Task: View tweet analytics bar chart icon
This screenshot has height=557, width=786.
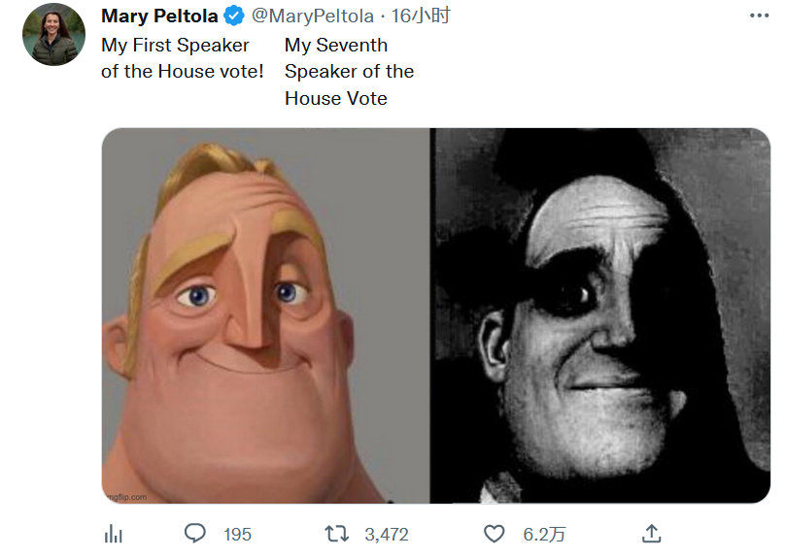Action: click(114, 534)
